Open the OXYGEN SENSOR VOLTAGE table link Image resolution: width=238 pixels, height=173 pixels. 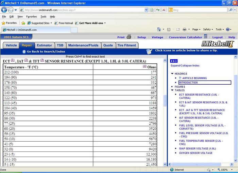(195, 153)
